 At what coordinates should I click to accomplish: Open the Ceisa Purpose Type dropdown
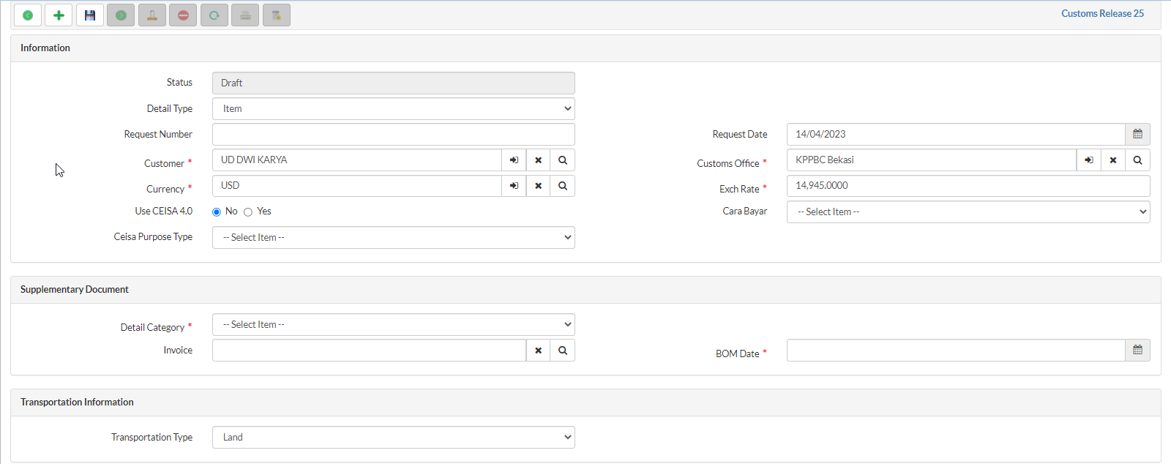tap(393, 238)
